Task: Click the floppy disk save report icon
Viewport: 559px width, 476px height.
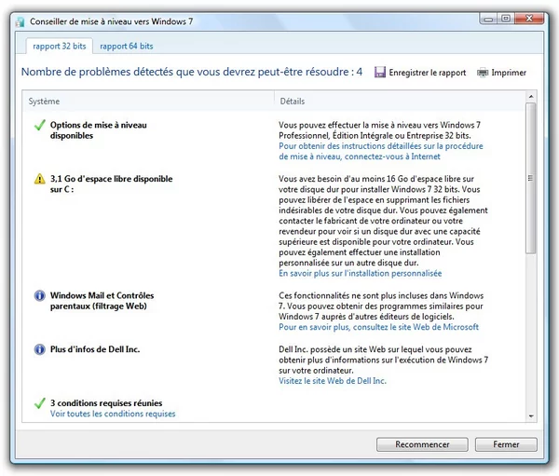Action: (380, 73)
